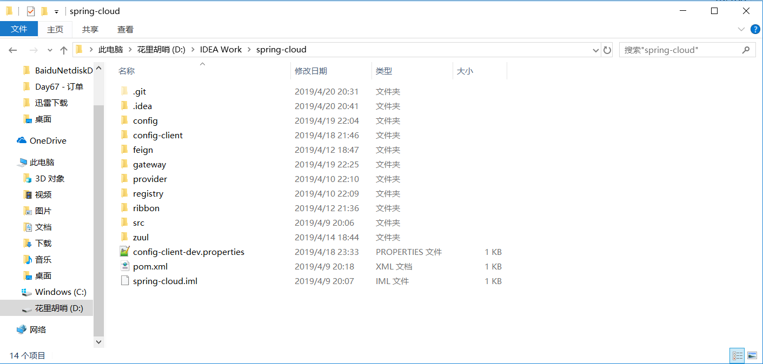
Task: Click the .git folder icon
Action: pyautogui.click(x=124, y=92)
